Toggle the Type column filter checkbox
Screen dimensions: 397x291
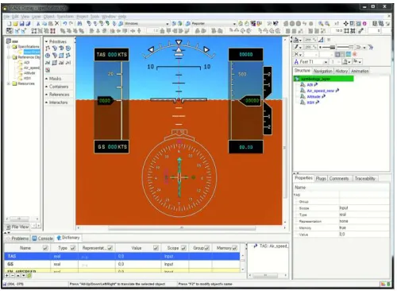73,248
